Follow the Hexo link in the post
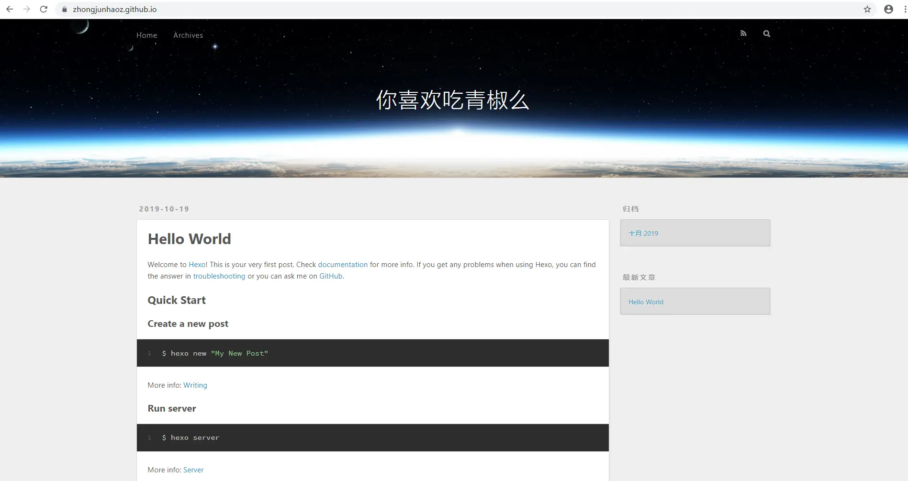 (197, 264)
